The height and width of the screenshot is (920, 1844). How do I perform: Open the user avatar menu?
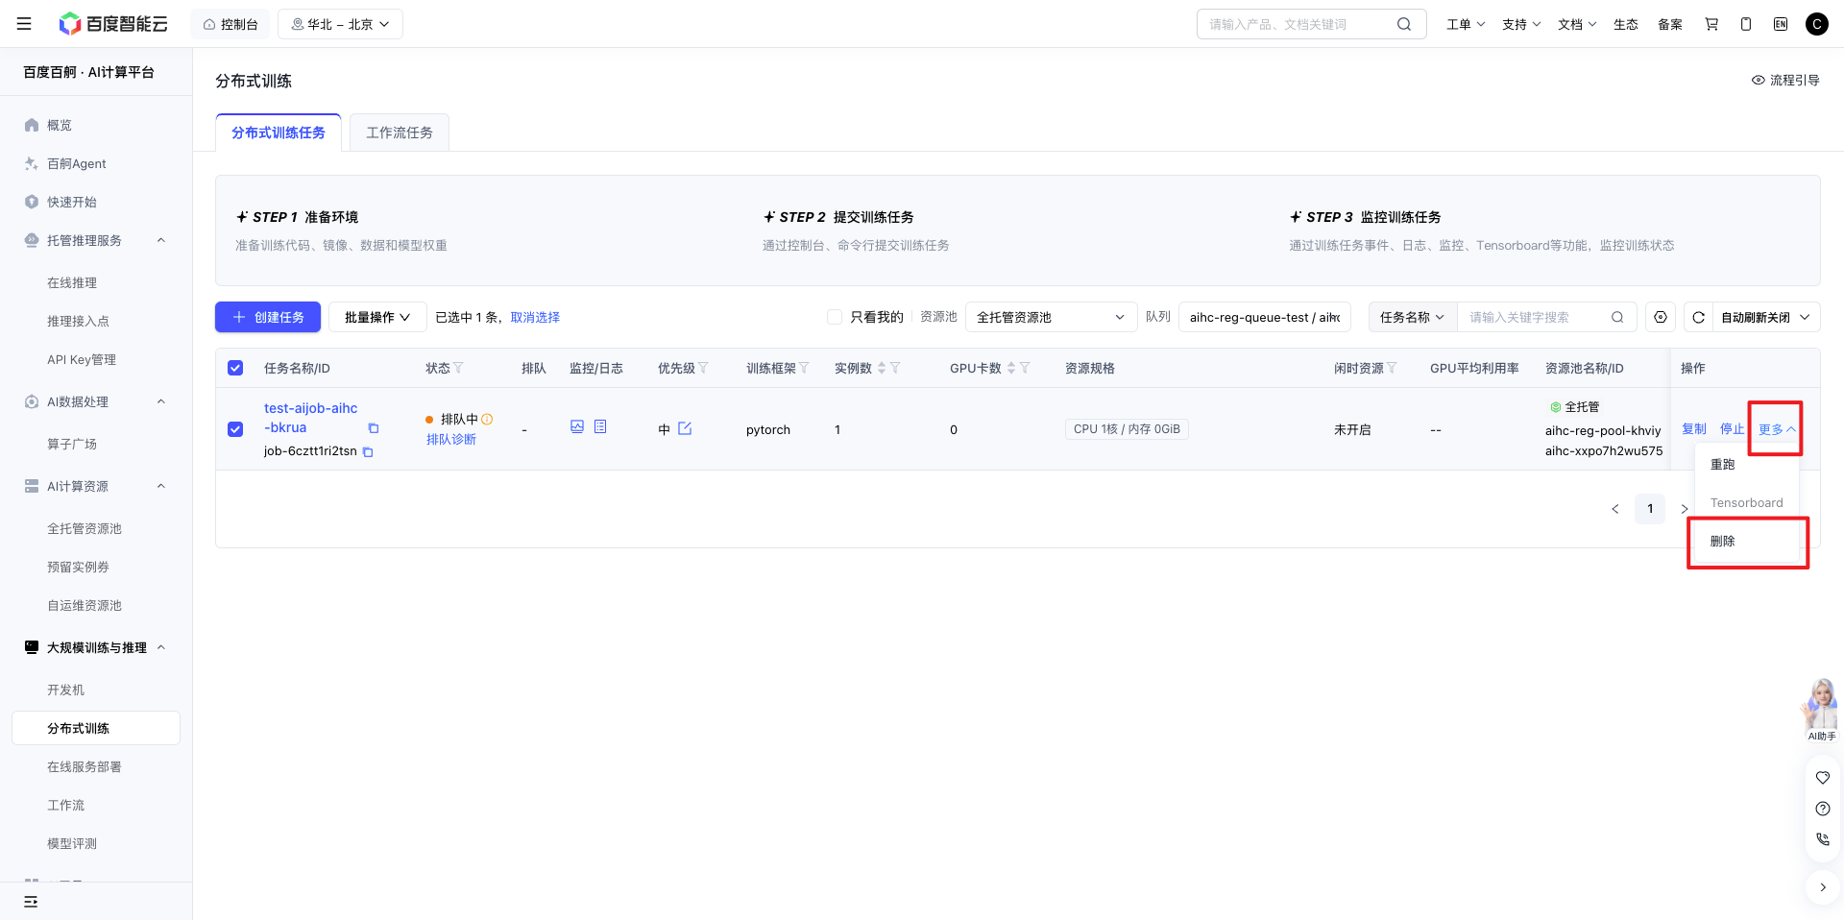click(1817, 24)
